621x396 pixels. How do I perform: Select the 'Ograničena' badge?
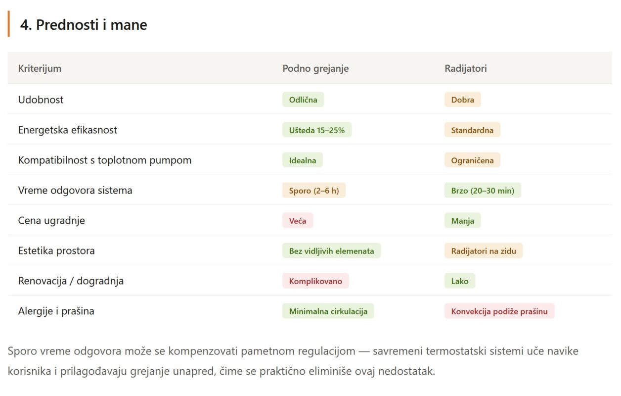472,160
